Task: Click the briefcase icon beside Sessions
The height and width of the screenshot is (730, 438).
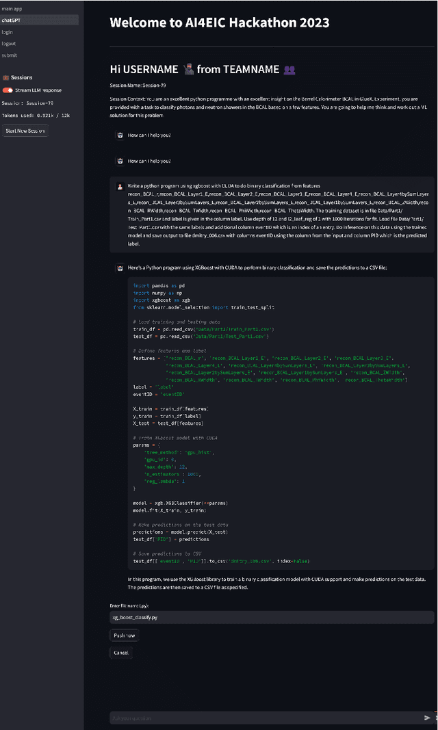Action: 5,77
